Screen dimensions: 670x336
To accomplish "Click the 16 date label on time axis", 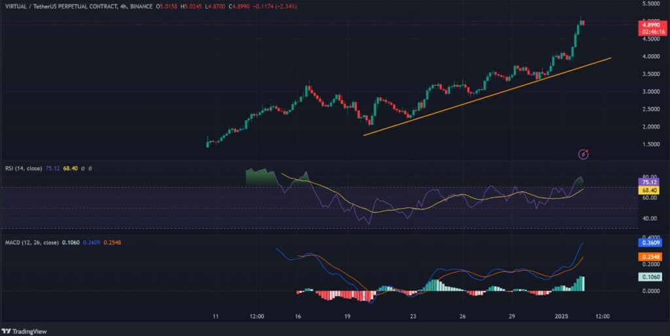I will (298, 316).
